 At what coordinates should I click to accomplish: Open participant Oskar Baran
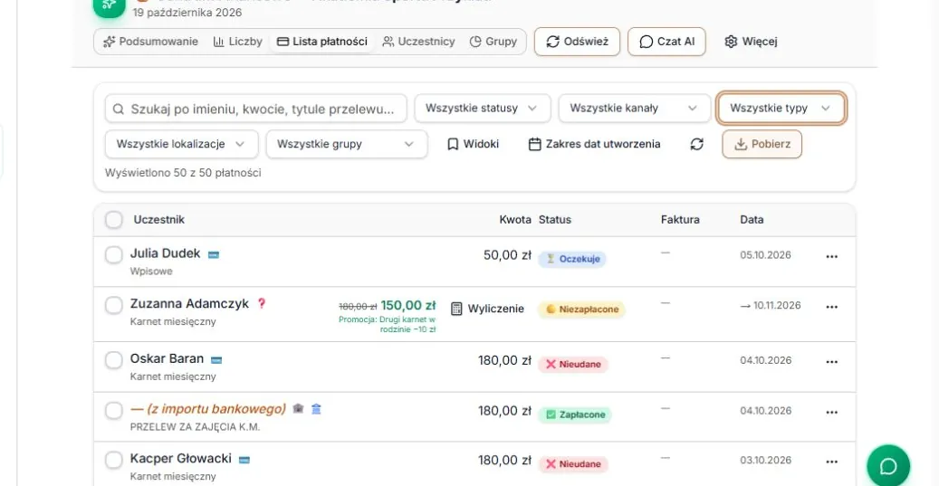point(168,358)
